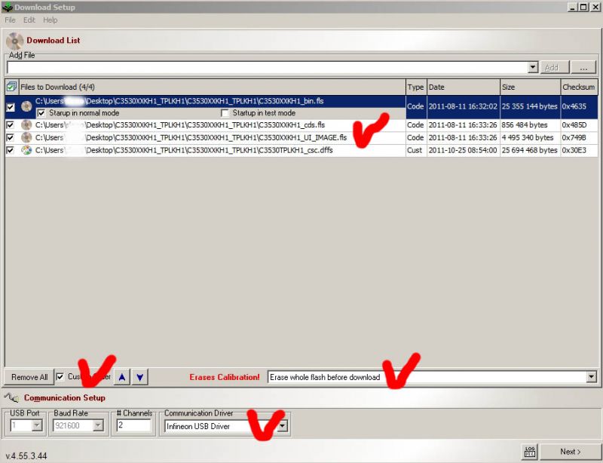Open the Communication Driver dropdown
This screenshot has height=463, width=603.
pyautogui.click(x=283, y=425)
